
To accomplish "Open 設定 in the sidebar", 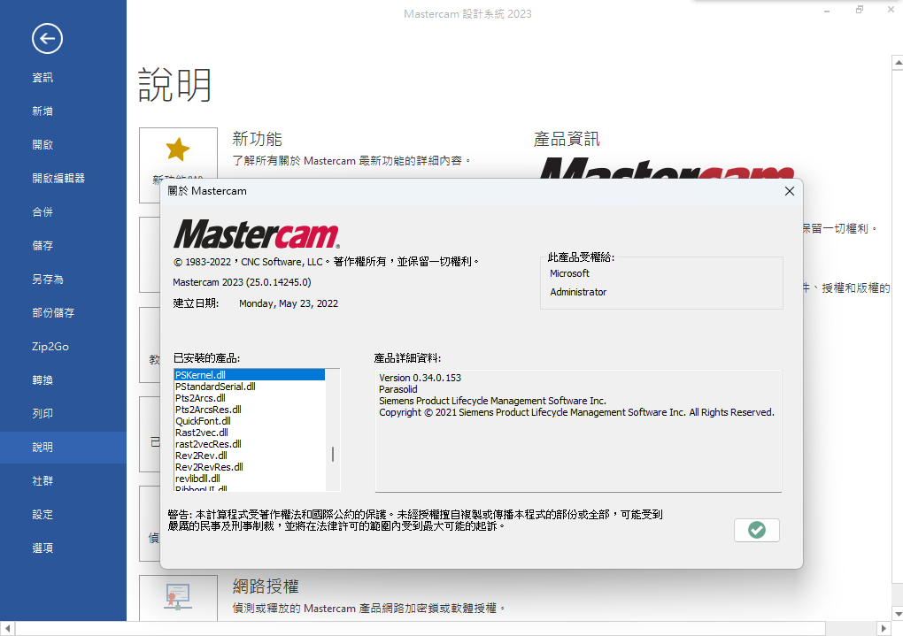I will pyautogui.click(x=42, y=515).
